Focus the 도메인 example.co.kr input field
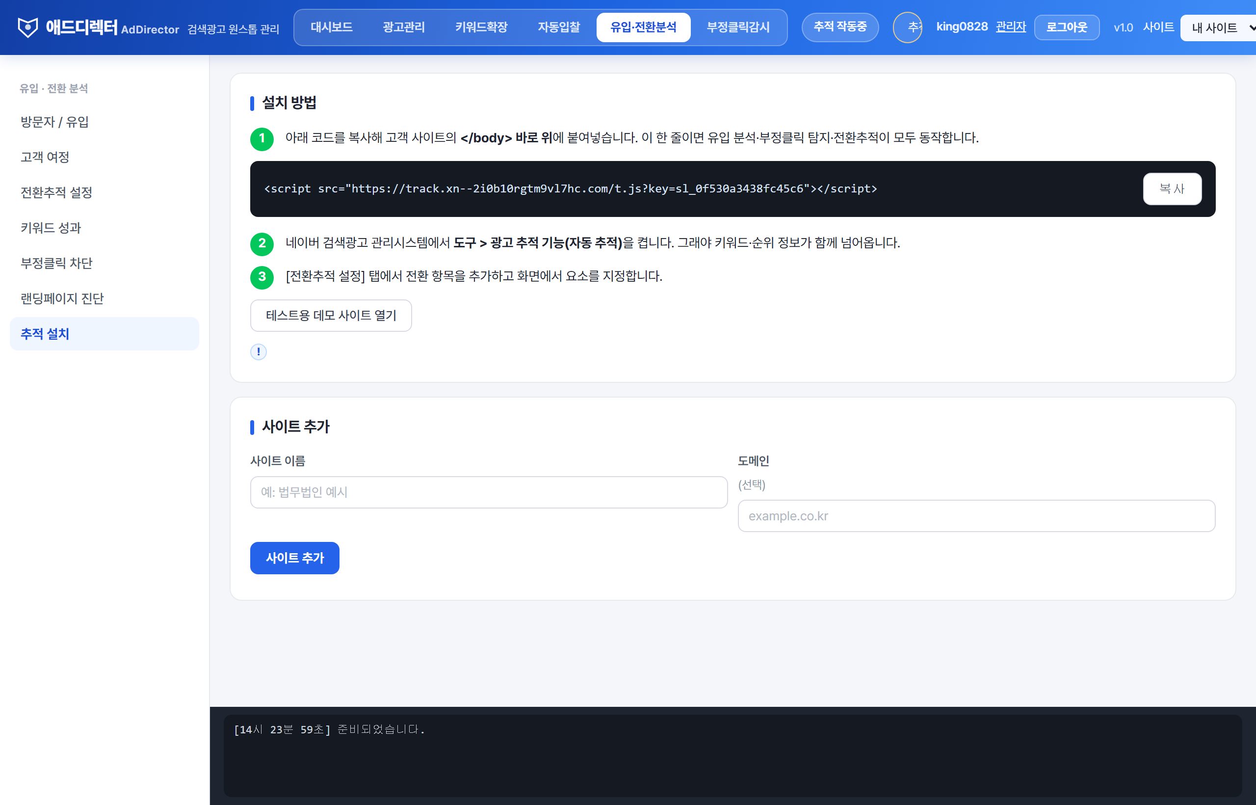The width and height of the screenshot is (1256, 805). click(x=976, y=516)
